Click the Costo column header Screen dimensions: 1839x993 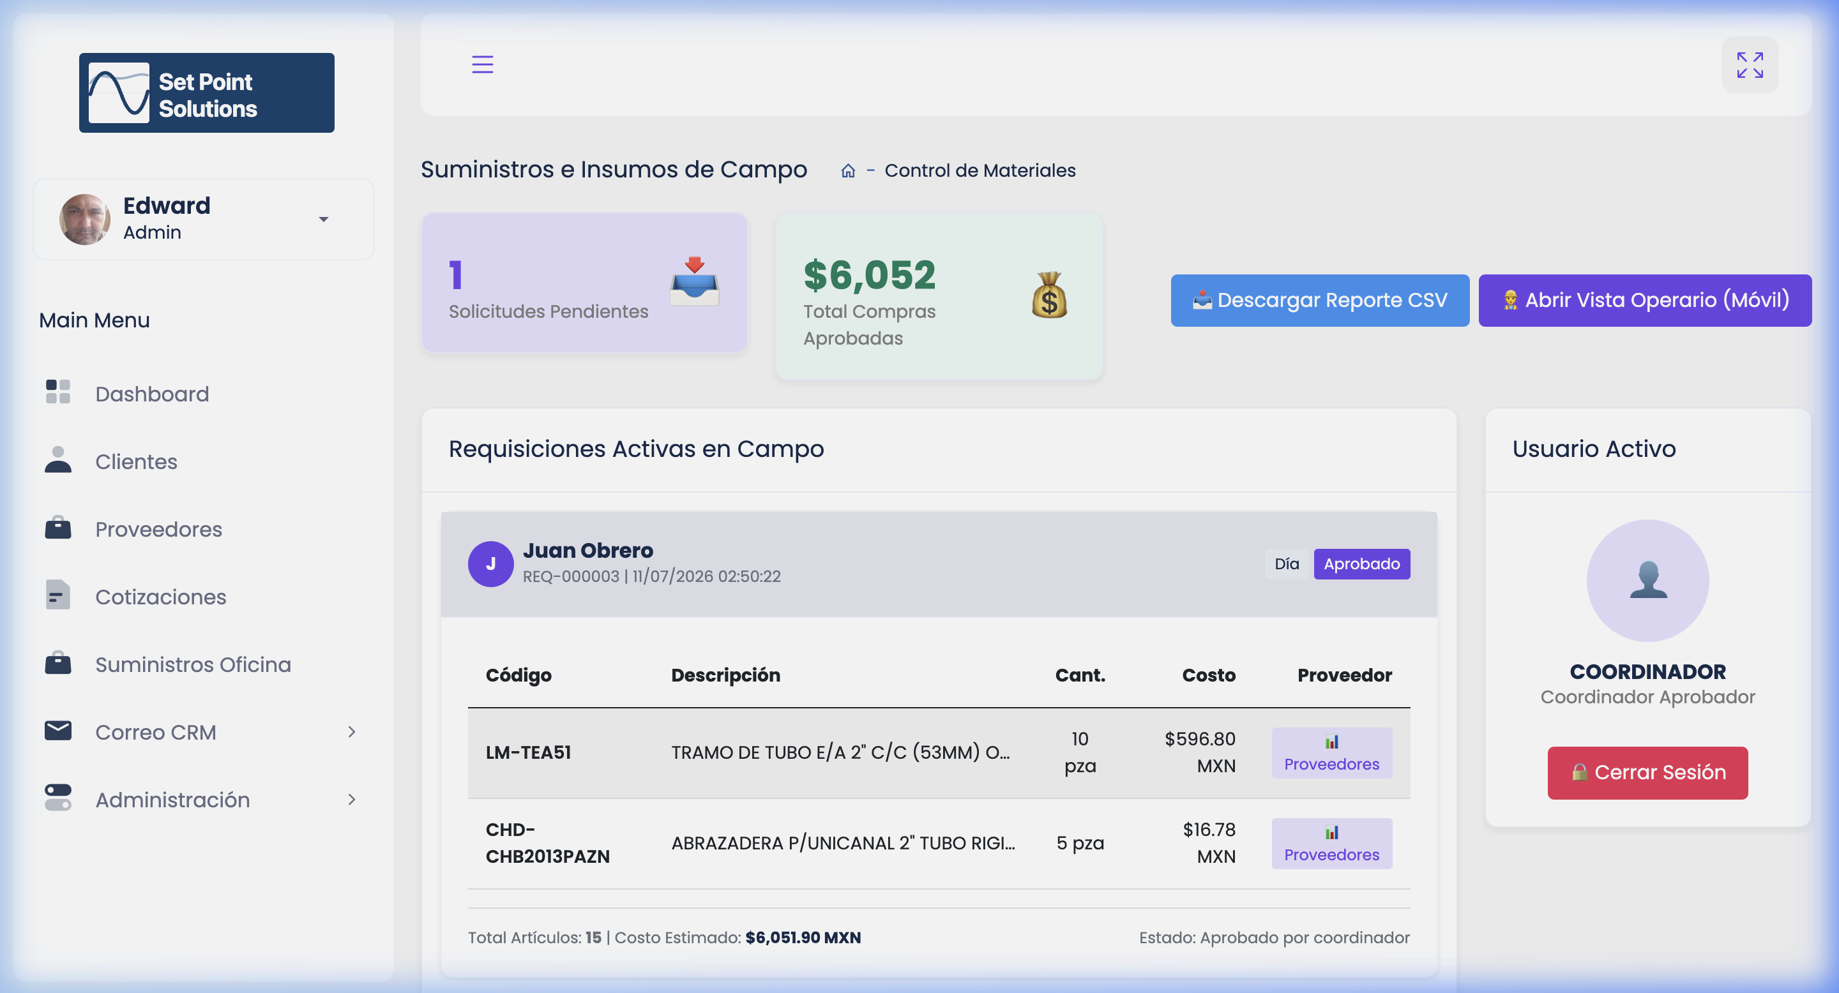pos(1209,676)
